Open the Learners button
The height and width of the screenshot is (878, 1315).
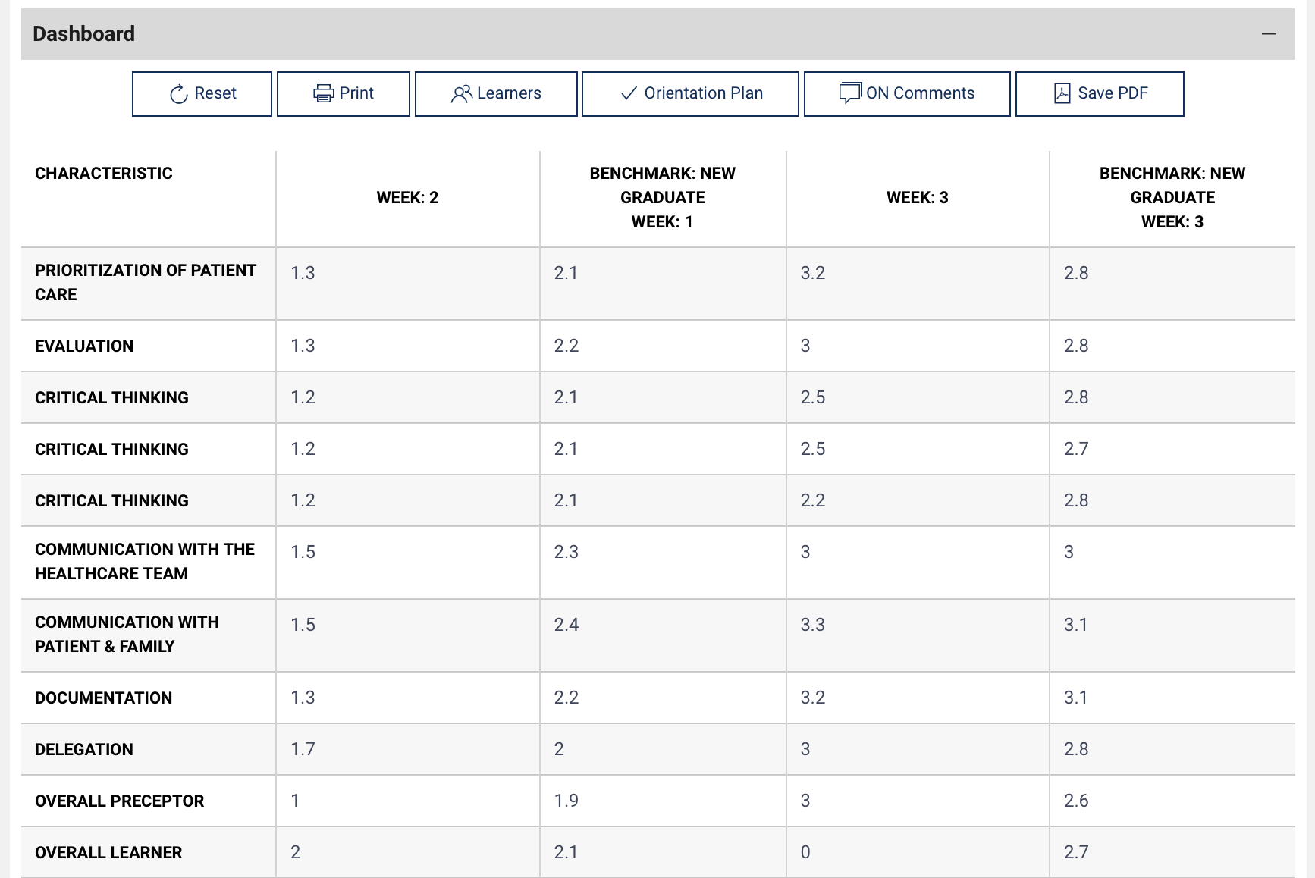496,94
